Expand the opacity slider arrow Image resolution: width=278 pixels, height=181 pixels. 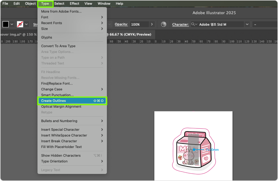click(152, 24)
